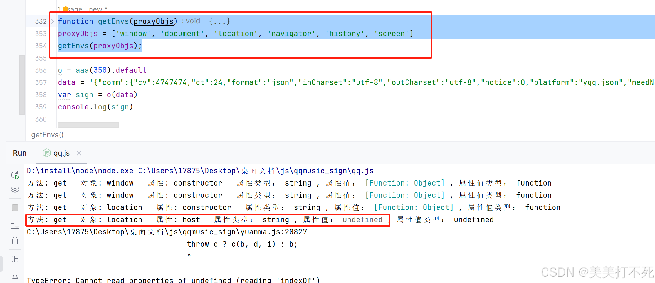The width and height of the screenshot is (655, 283).
Task: Click the getEnvs() breadcrumb
Action: click(47, 135)
